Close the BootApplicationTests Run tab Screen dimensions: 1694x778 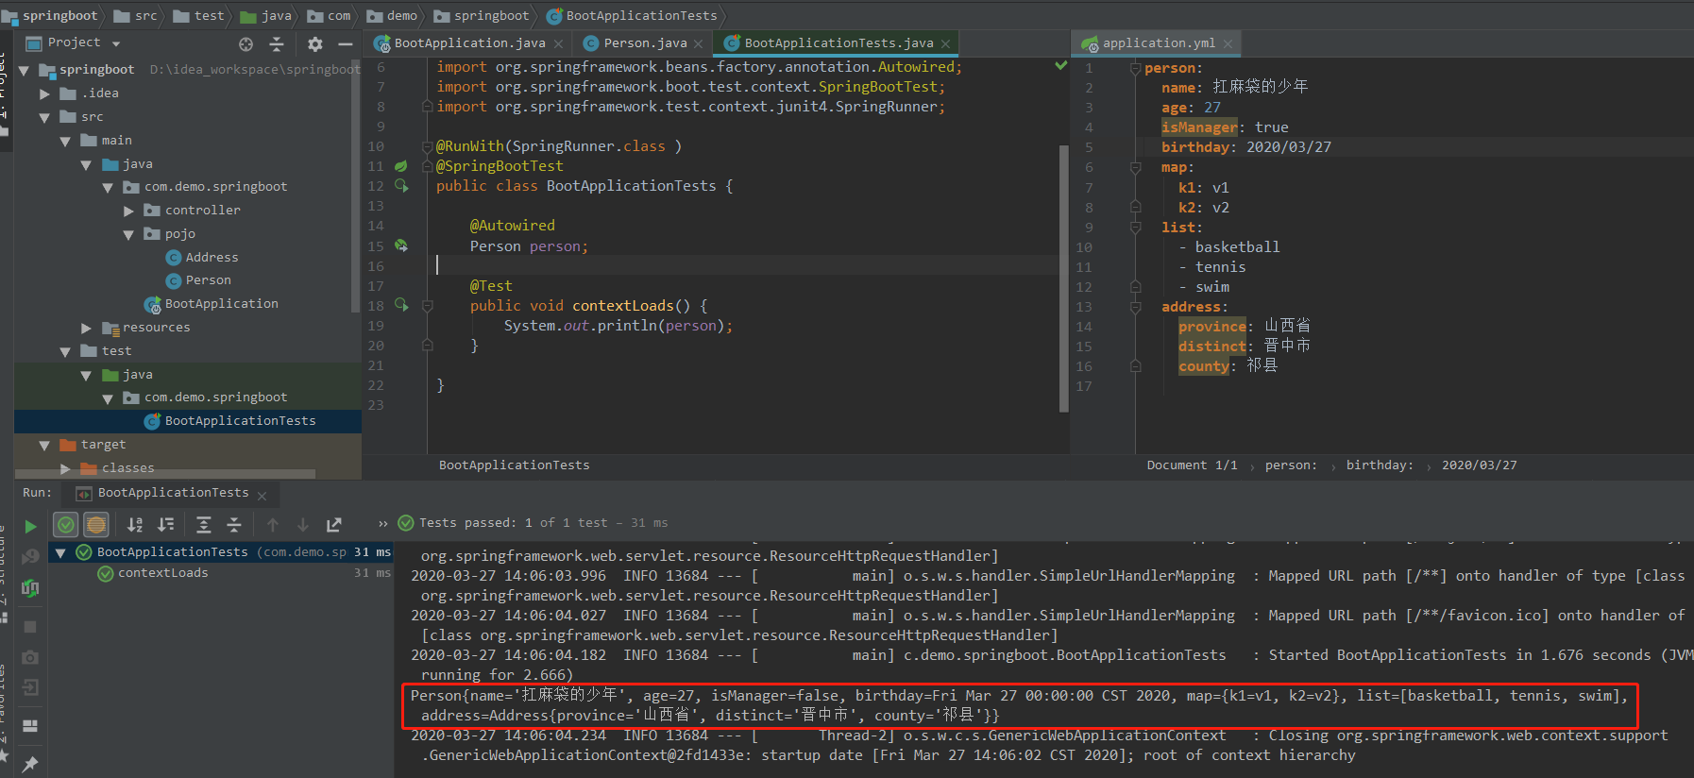point(262,496)
